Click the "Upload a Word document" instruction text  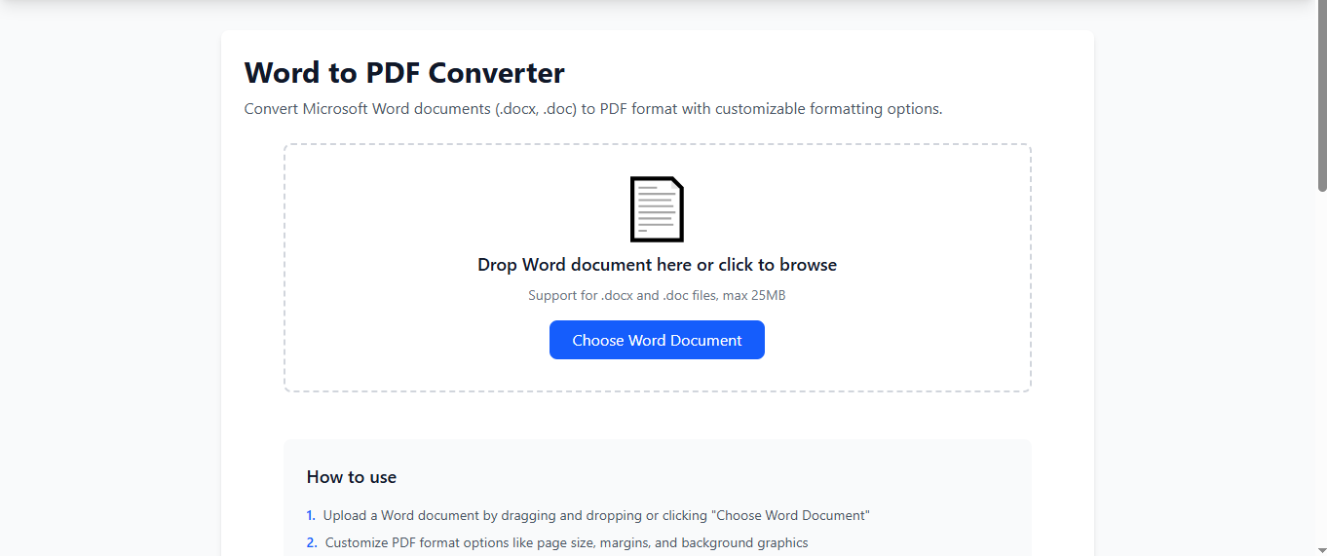pos(595,516)
